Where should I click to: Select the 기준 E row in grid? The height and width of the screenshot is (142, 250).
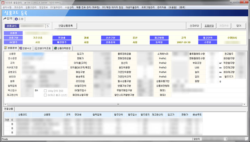103,120
